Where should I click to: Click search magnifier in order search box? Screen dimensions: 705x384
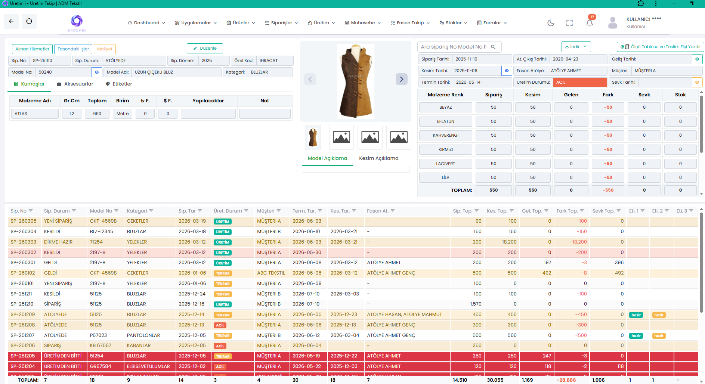point(493,47)
